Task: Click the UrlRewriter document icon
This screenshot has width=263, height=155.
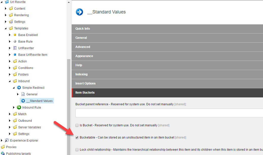Action: coord(15,48)
